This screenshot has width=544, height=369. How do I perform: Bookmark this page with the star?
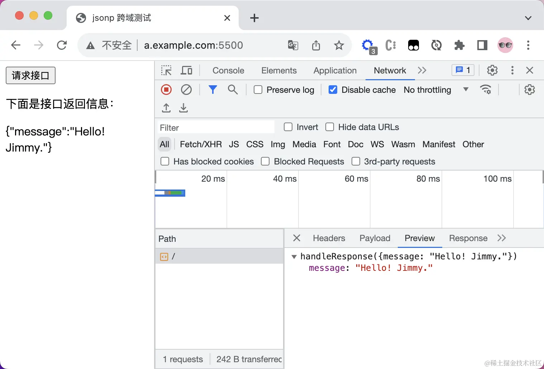339,45
